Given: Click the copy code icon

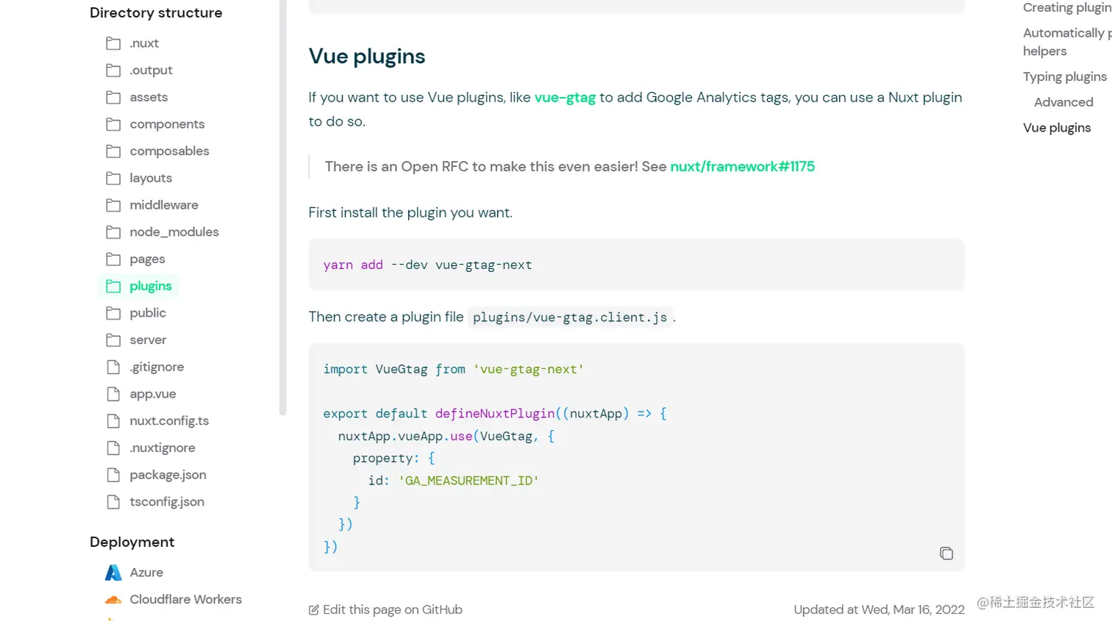Looking at the screenshot, I should coord(946,553).
